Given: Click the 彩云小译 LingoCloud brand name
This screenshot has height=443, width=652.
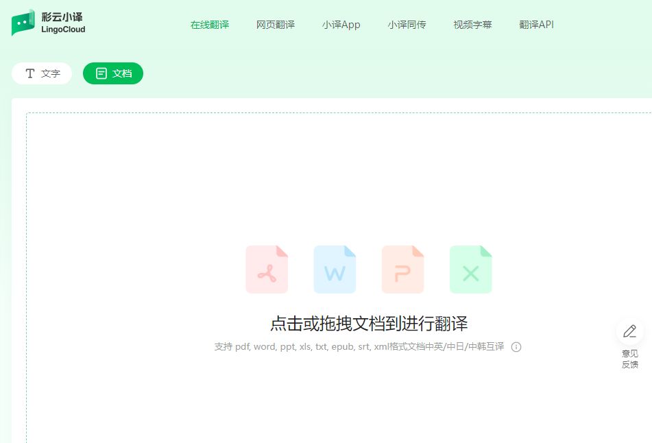Looking at the screenshot, I should tap(63, 23).
